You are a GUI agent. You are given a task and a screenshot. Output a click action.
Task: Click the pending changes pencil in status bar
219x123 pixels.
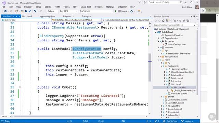156,121
